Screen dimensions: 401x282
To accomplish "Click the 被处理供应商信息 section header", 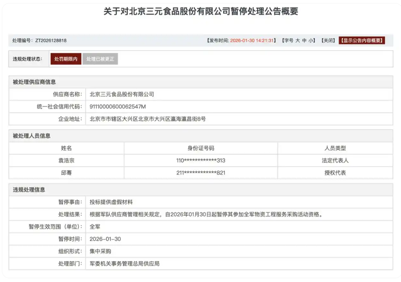I will tap(35, 82).
